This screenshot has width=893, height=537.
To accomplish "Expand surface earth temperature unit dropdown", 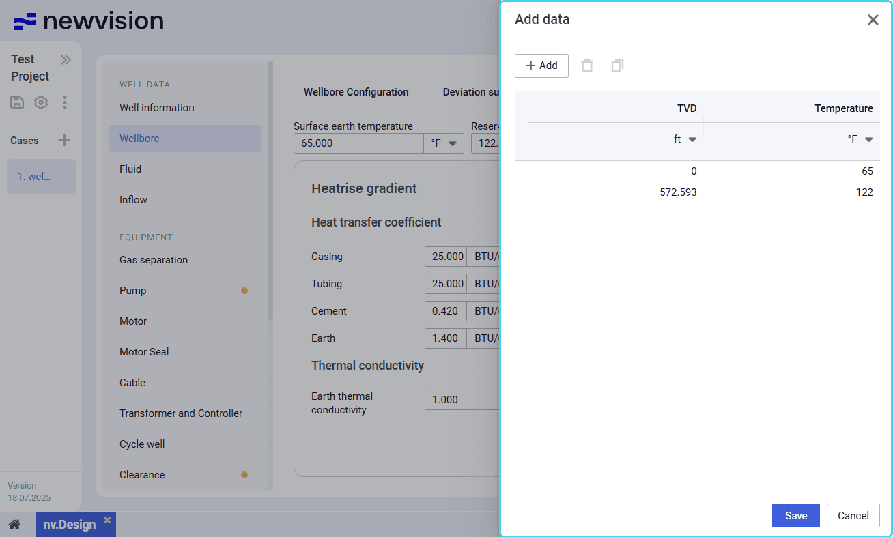I will 444,143.
